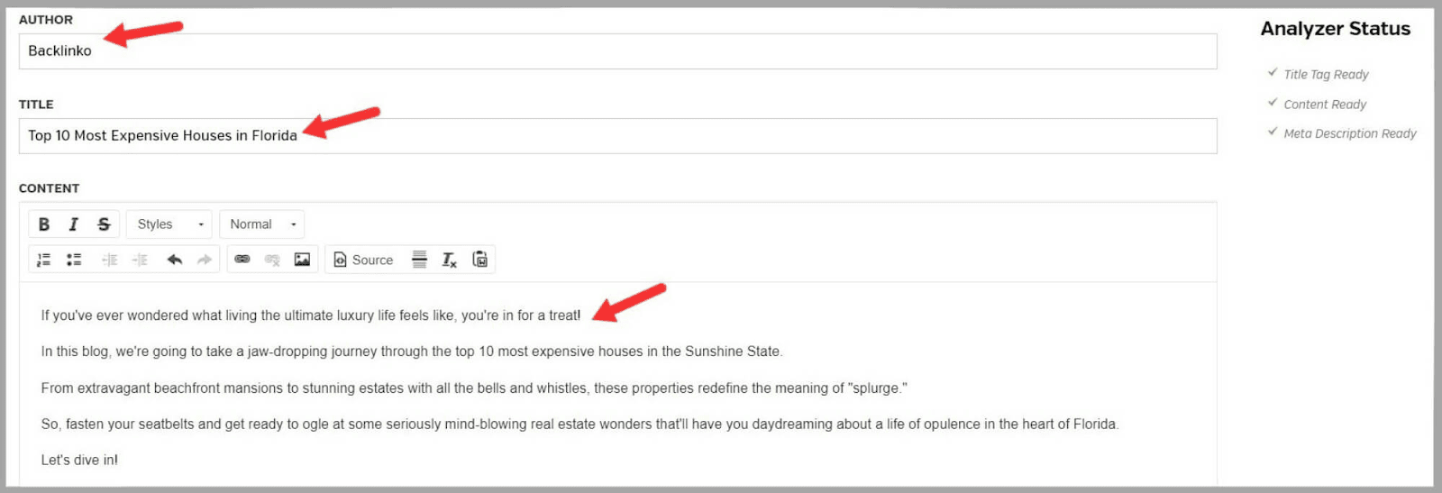This screenshot has width=1442, height=493.
Task: Open the Styles dropdown
Action: click(169, 224)
